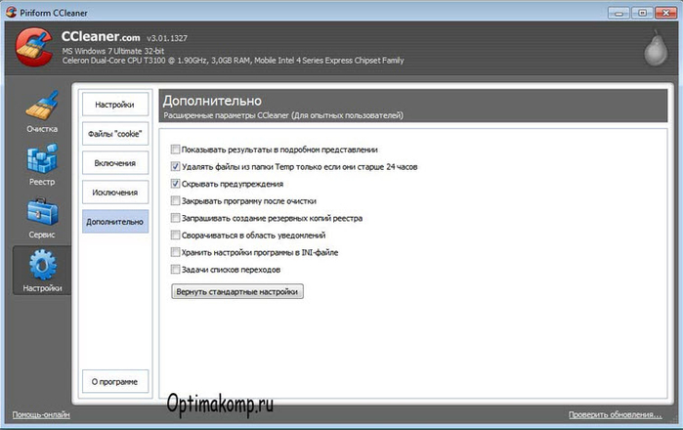Enable Сворачиваться в область уведомлений
Image resolution: width=683 pixels, height=430 pixels.
[x=175, y=236]
